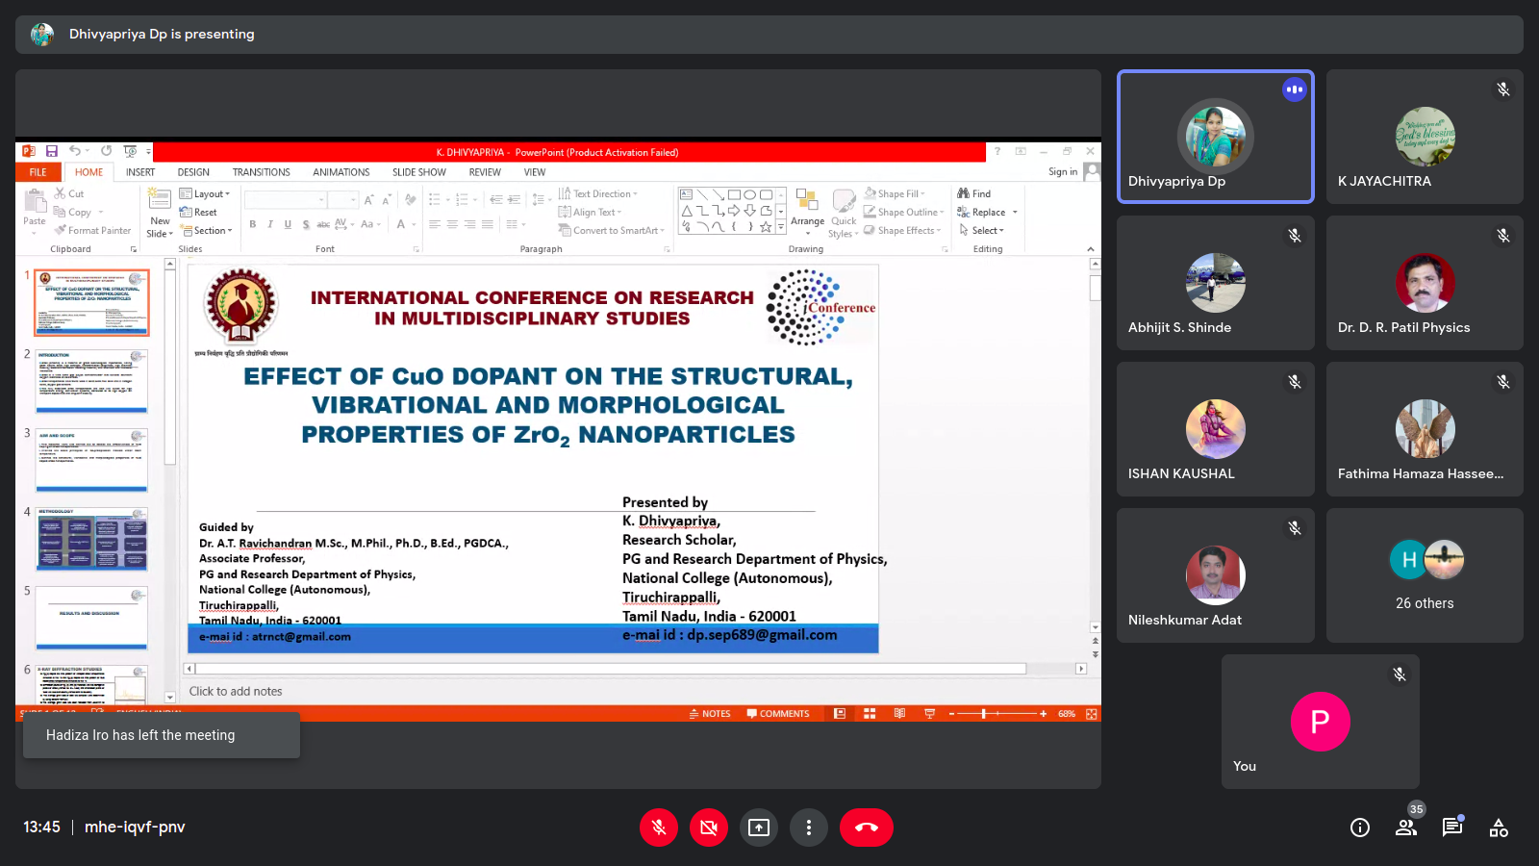This screenshot has height=866, width=1539.
Task: Expand the Shape Effects dropdown
Action: tap(902, 230)
